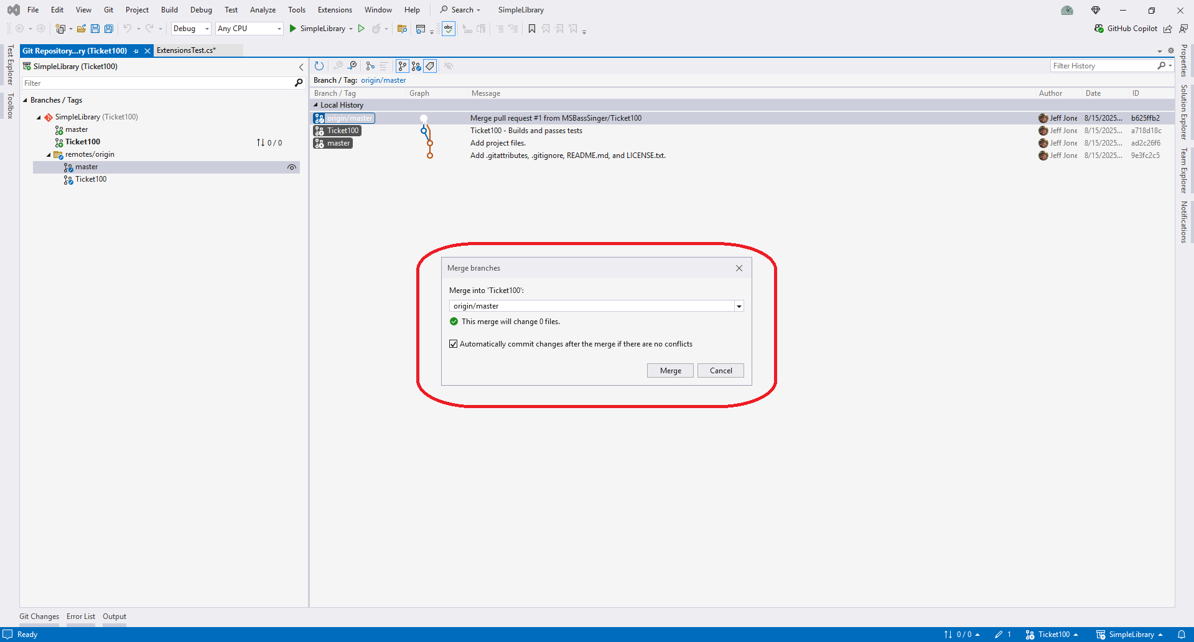
Task: Click the Open File folder icon
Action: click(81, 29)
